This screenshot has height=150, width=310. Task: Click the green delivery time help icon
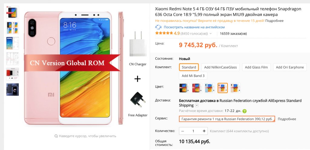245,111
